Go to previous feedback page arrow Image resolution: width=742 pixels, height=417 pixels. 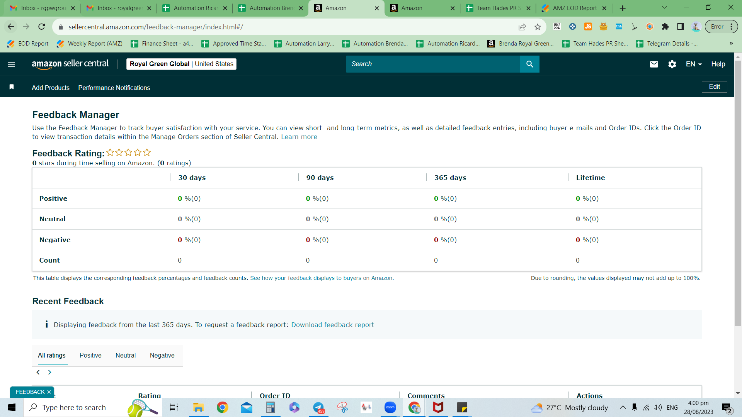click(x=38, y=372)
